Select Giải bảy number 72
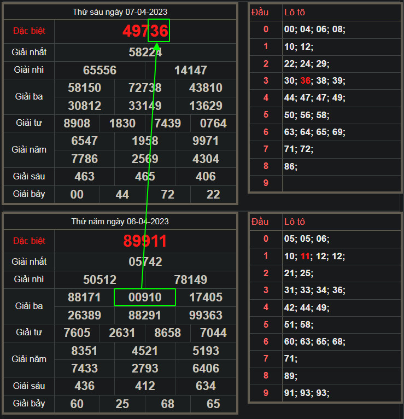 click(x=168, y=195)
